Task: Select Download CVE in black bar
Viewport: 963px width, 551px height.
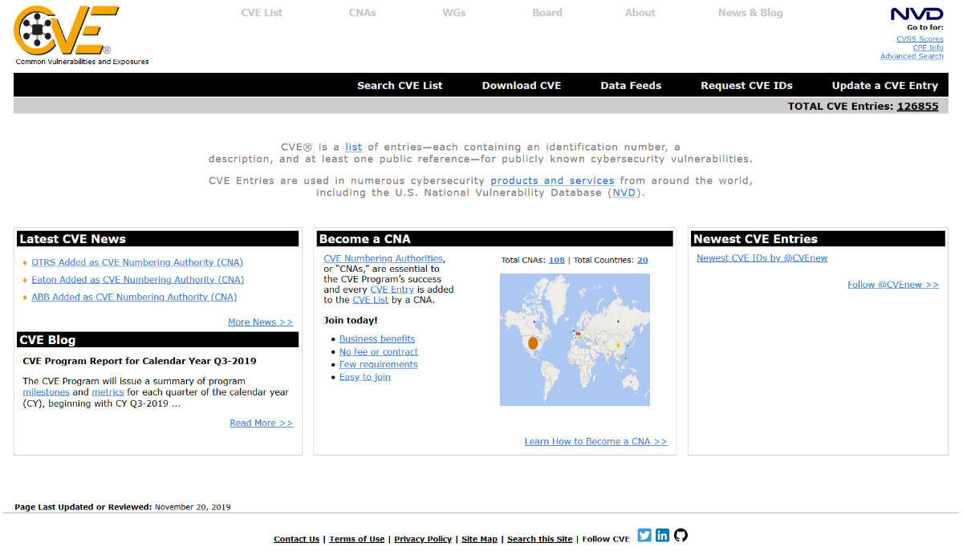Action: tap(521, 86)
